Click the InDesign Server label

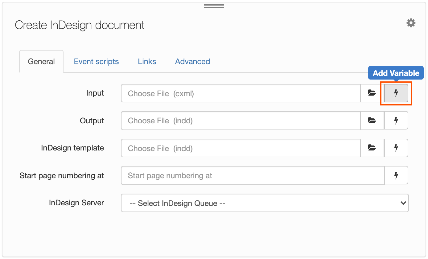coord(76,203)
